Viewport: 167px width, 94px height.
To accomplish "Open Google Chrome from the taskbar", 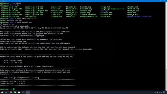I will [15, 92].
